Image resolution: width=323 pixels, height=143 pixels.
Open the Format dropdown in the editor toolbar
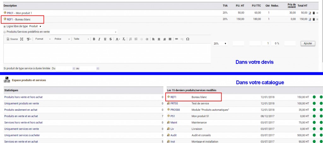[x=43, y=39]
